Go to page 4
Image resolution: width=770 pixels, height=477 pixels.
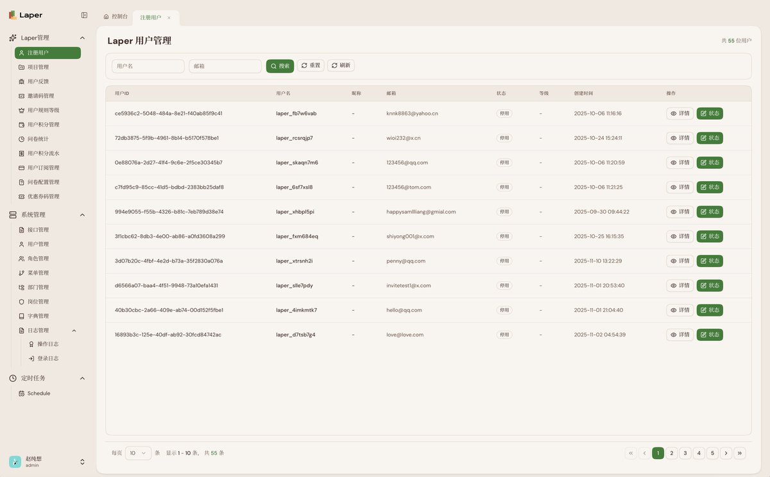tap(699, 453)
